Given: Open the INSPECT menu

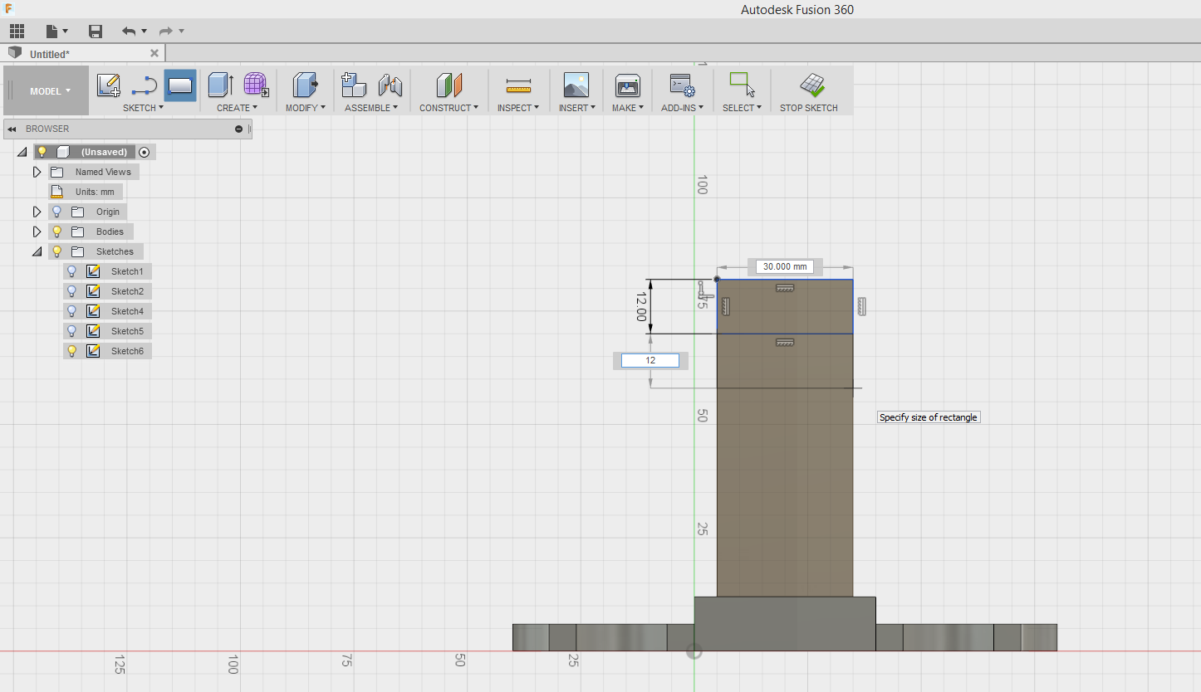Looking at the screenshot, I should [x=518, y=108].
